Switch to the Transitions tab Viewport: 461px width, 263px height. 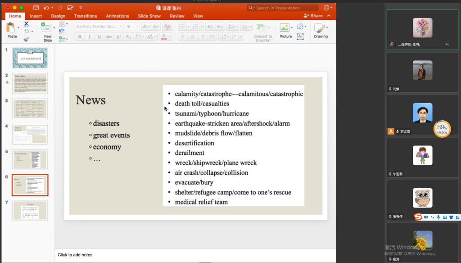[x=86, y=16]
